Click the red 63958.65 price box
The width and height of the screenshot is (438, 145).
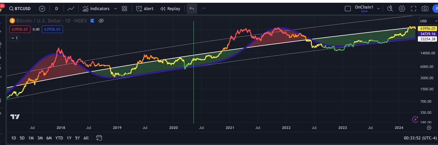tap(20, 29)
